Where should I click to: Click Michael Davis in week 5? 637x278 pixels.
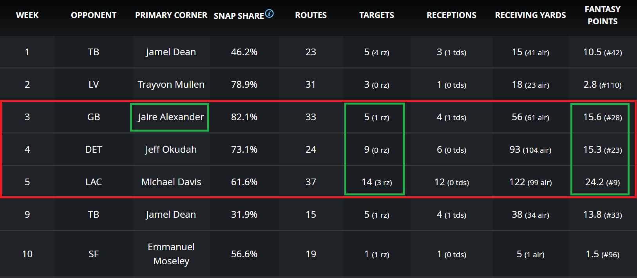(x=171, y=182)
